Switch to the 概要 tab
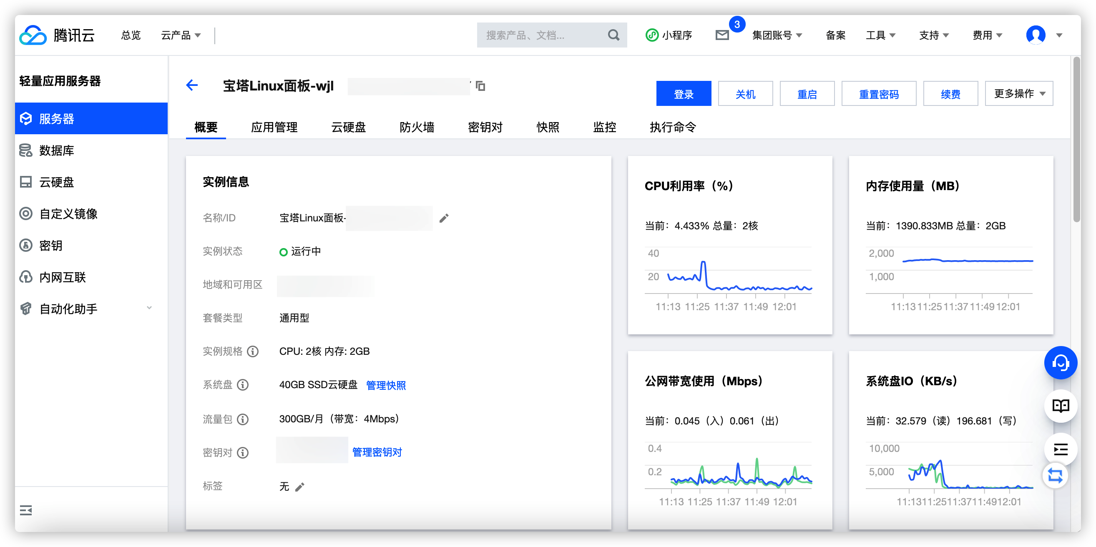Viewport: 1096px width, 547px height. click(206, 127)
